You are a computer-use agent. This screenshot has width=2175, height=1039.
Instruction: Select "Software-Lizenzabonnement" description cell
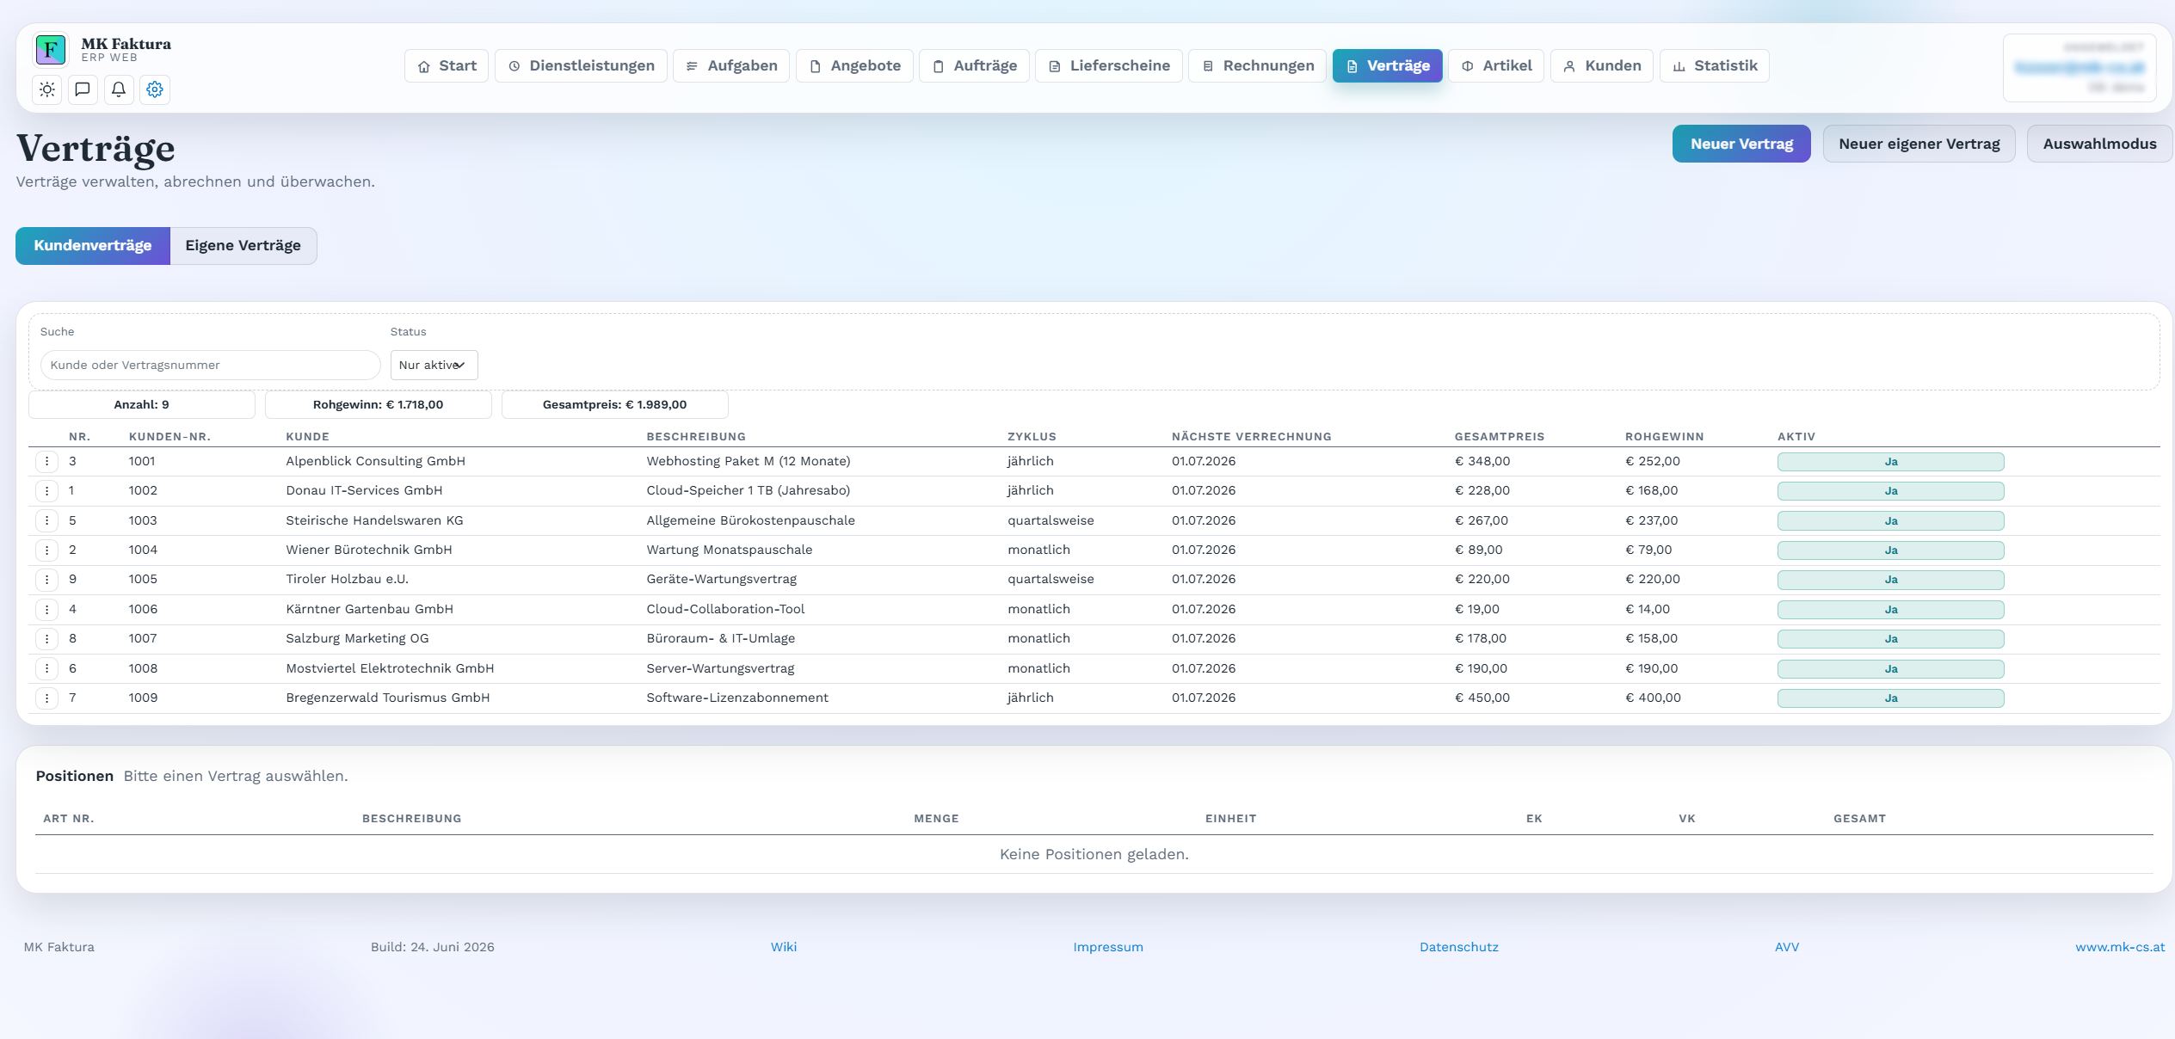click(x=737, y=698)
